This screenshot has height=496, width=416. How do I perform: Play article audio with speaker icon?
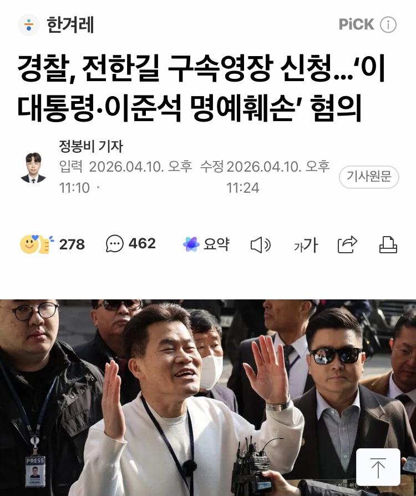(261, 245)
